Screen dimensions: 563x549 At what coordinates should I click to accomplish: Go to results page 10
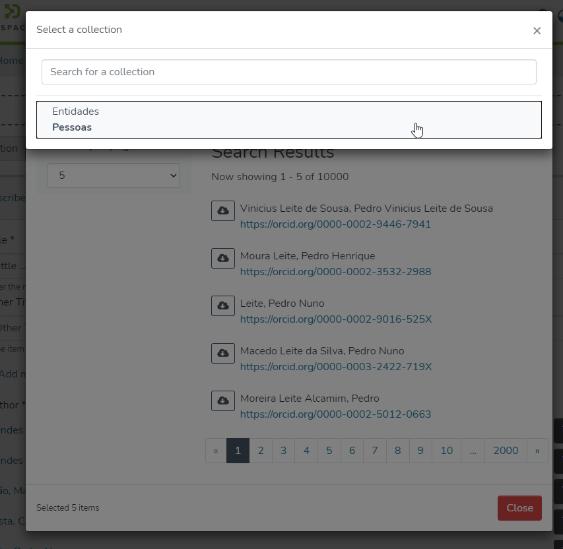[446, 451]
